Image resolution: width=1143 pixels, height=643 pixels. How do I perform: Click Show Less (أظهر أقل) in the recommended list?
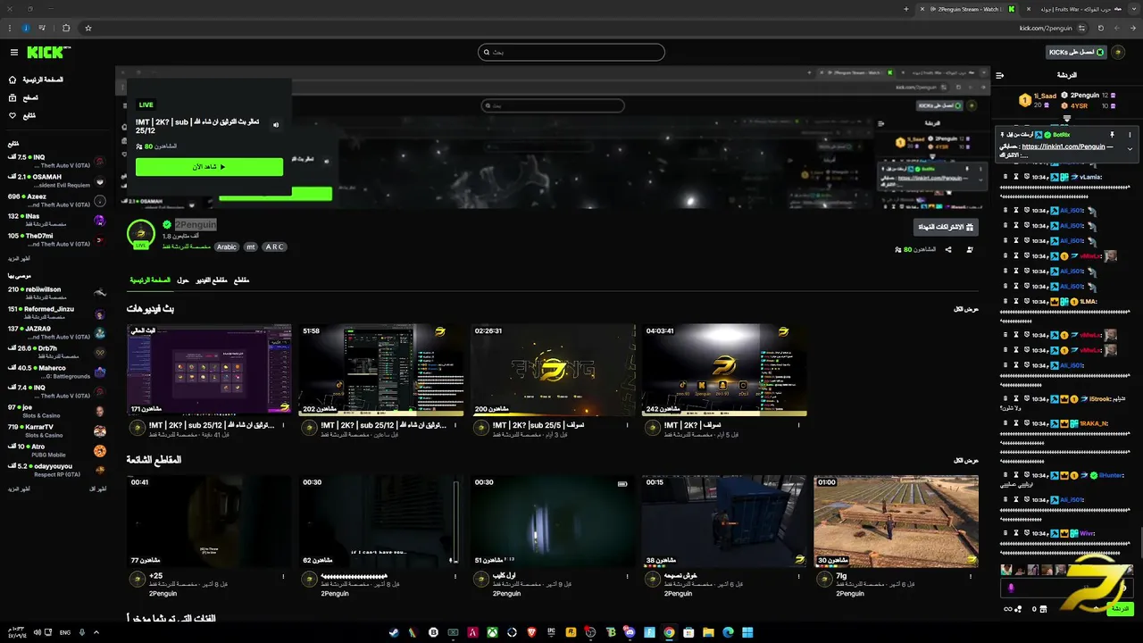97,489
